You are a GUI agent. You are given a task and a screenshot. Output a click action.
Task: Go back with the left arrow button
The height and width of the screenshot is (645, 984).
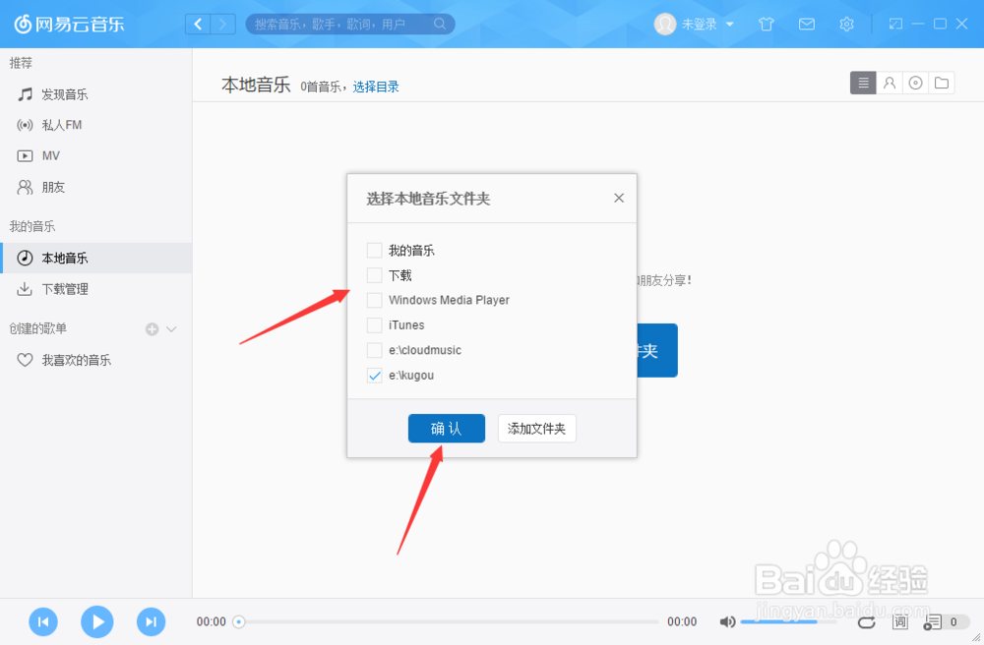click(198, 24)
